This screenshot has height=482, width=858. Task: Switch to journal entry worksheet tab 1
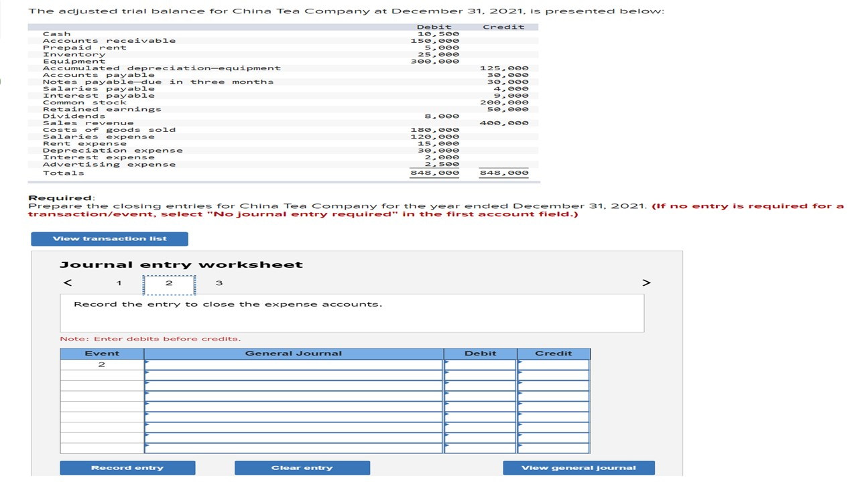pyautogui.click(x=119, y=283)
